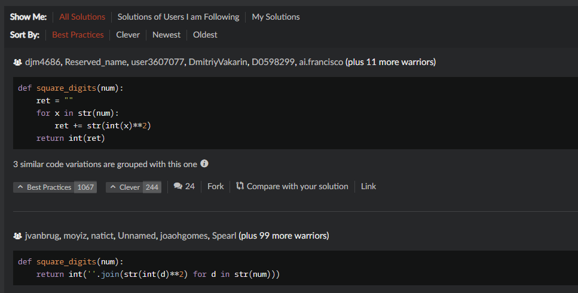Viewport: 578px width, 293px height.
Task: Click the warriors group icon beside djm4686
Action: [x=17, y=62]
